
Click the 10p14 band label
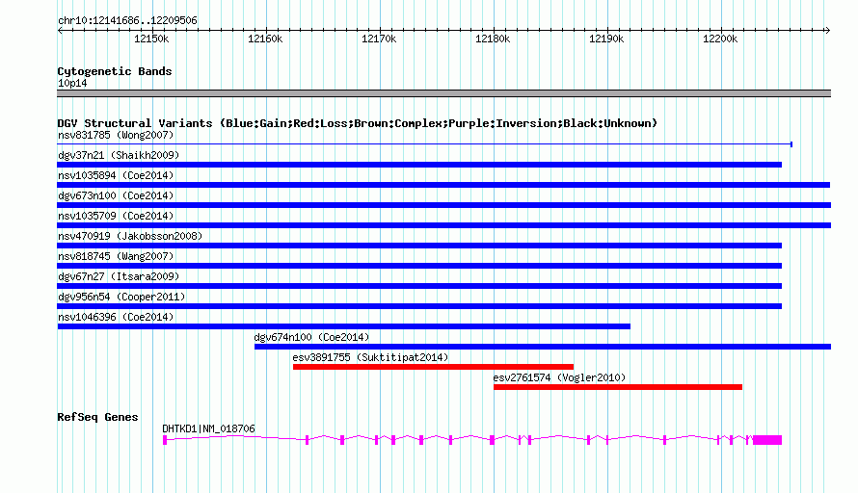pos(72,83)
